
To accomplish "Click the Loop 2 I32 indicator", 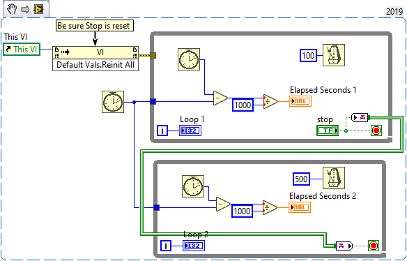I will [194, 246].
